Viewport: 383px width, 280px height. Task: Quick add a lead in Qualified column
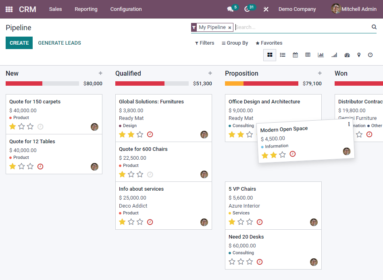point(210,73)
